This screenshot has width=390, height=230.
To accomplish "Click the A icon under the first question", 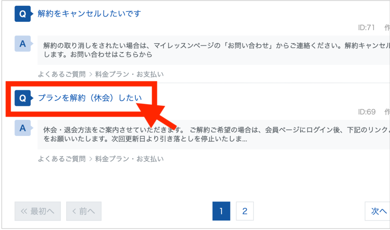I will click(23, 43).
